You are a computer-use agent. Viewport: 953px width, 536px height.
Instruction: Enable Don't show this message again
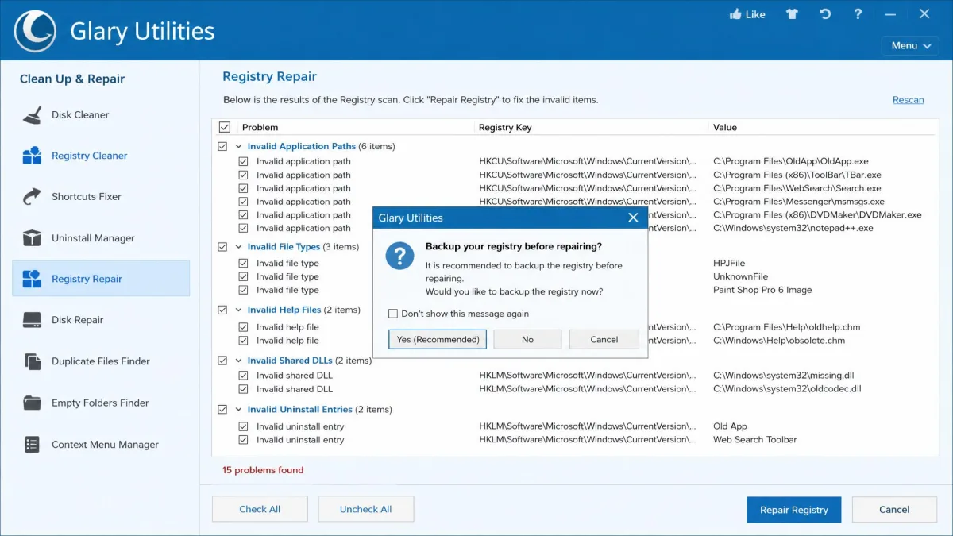tap(393, 314)
